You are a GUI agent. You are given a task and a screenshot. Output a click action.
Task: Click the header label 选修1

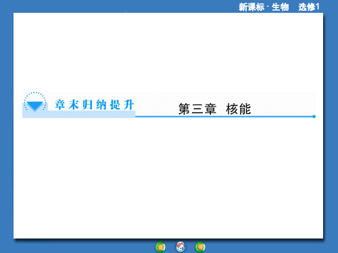(309, 7)
